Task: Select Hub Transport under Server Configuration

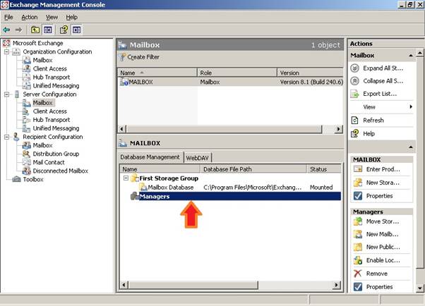Action: pos(52,120)
